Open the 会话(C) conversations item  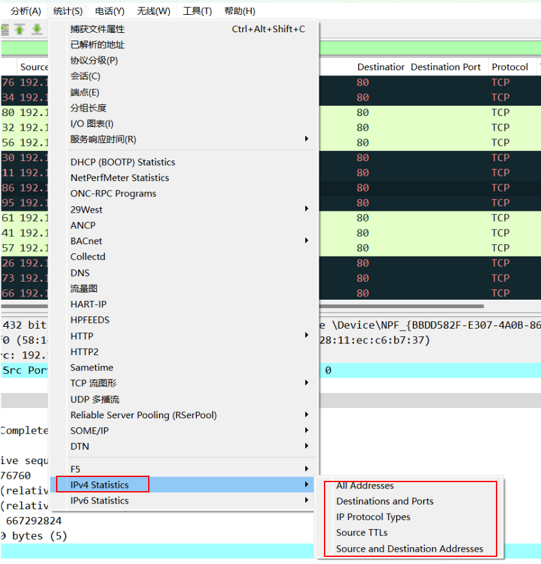tap(184, 76)
